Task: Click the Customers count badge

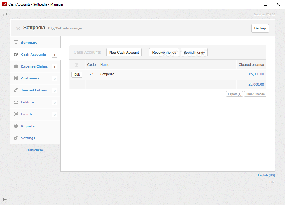Action: click(54, 79)
